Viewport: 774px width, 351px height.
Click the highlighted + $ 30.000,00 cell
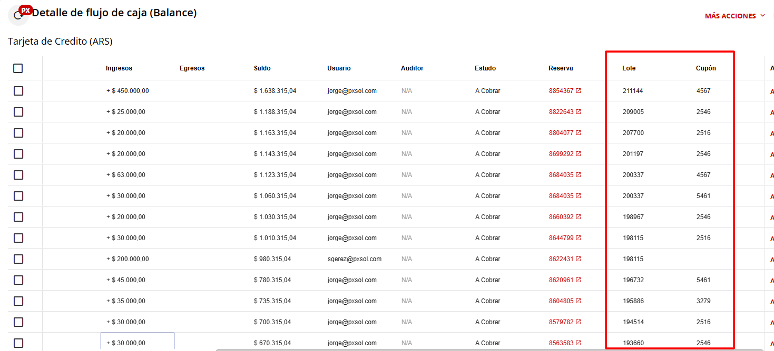click(x=137, y=342)
